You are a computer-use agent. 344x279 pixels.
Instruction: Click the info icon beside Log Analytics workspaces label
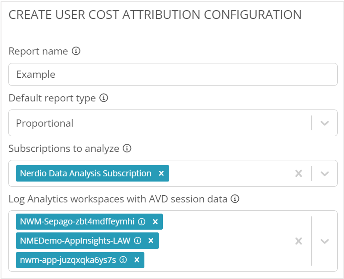pos(235,199)
